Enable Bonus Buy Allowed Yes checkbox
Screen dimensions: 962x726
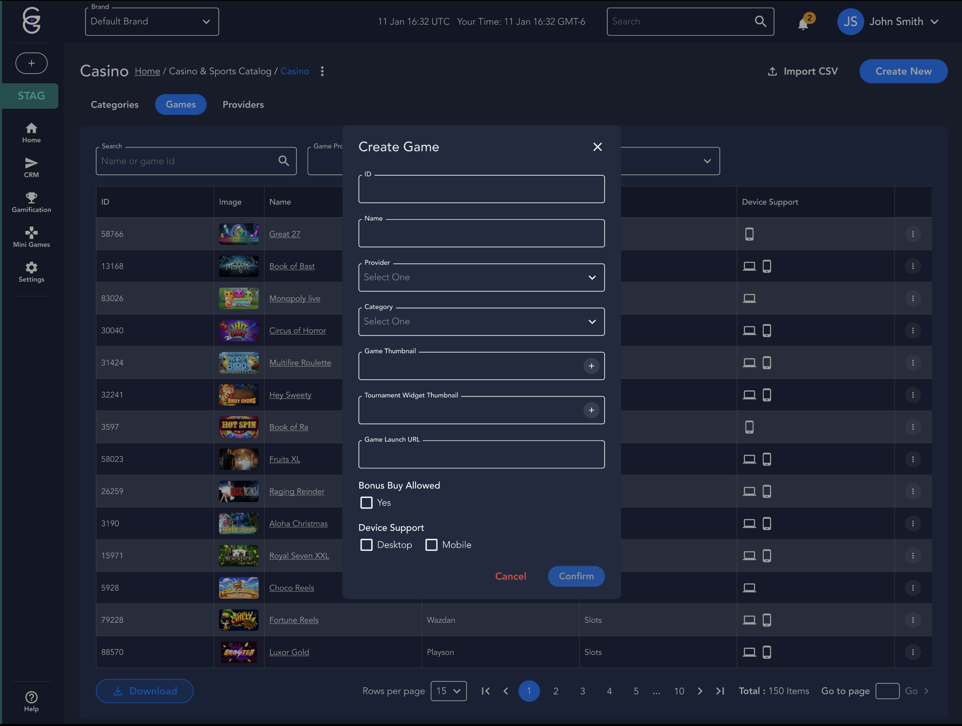pos(367,502)
